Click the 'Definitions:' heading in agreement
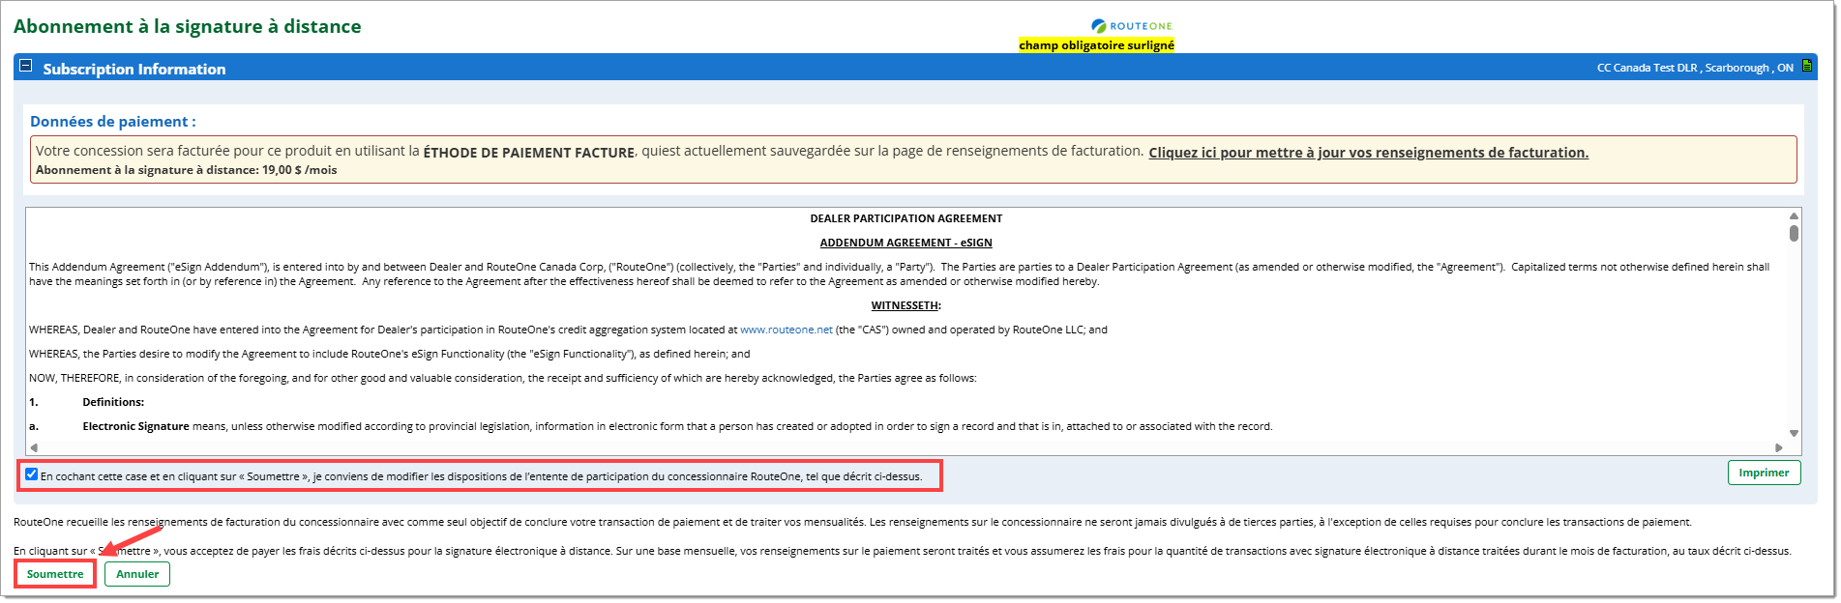 (113, 402)
